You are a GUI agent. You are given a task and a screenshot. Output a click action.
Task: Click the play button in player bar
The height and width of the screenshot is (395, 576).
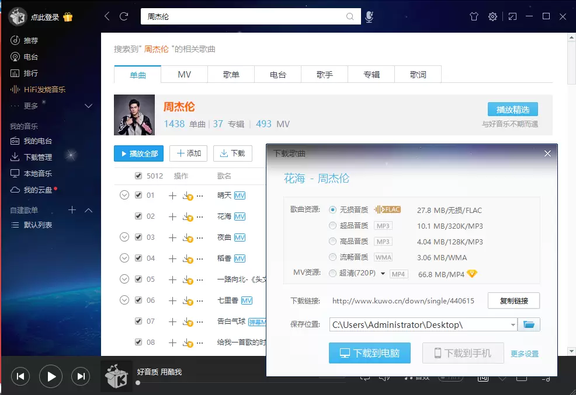click(x=51, y=376)
